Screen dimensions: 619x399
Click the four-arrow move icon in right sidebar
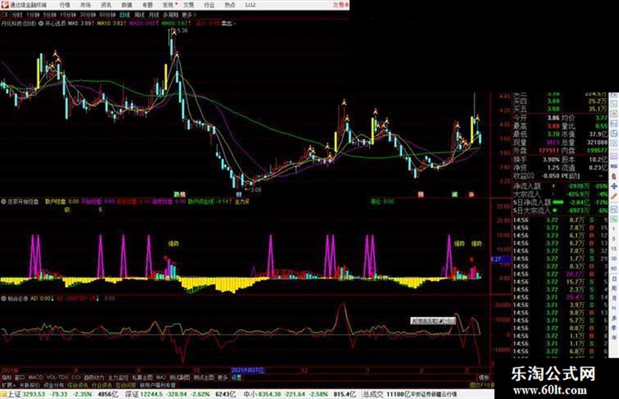[x=614, y=186]
